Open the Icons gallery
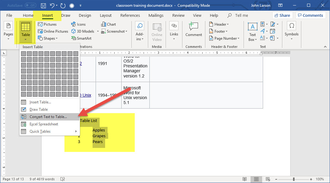Viewport: 330px width, 183px height. tap(78, 24)
